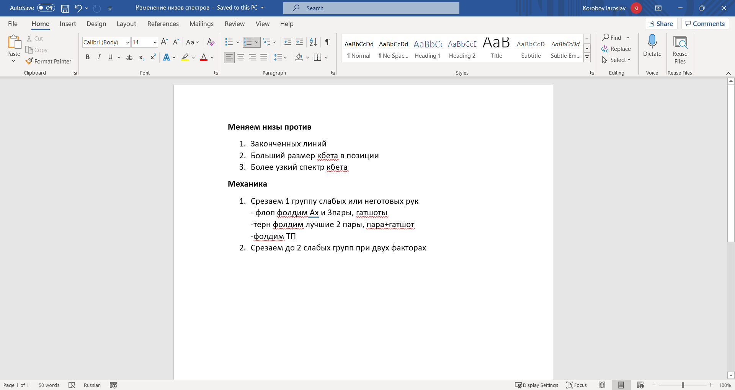Open the Clipboard pane launcher
Screen dimensions: 735x390
pos(75,73)
